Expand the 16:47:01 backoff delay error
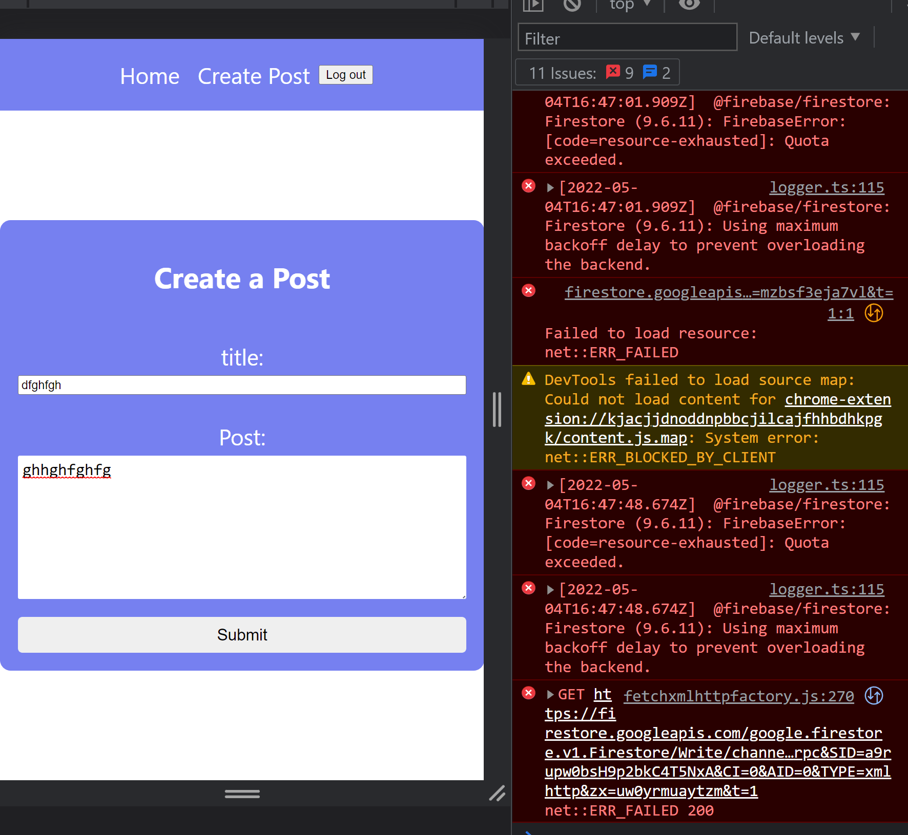The width and height of the screenshot is (908, 835). [x=550, y=188]
